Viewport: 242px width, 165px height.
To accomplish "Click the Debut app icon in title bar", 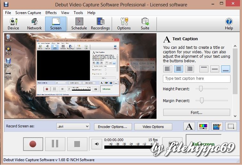I will point(6,4).
